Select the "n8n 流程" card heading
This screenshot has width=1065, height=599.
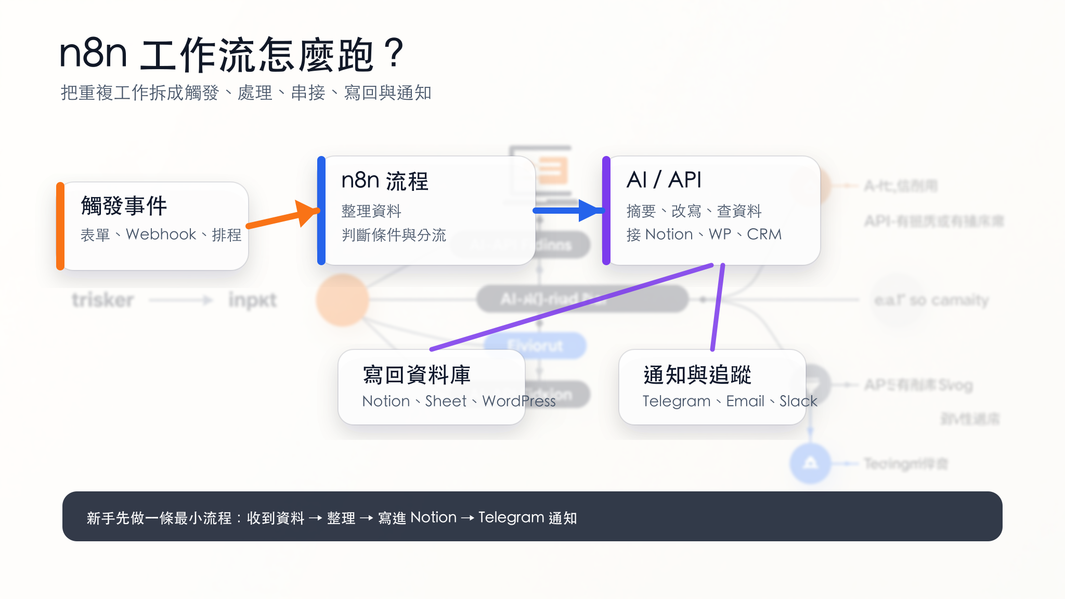point(385,181)
